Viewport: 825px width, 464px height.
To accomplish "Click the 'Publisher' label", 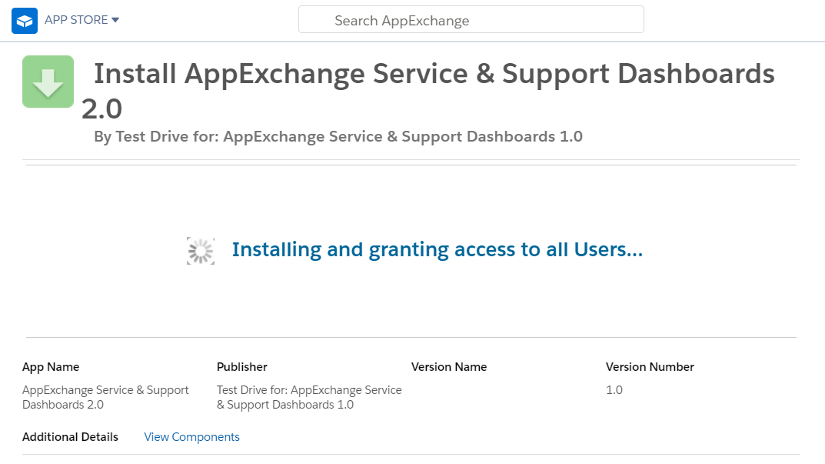I will pos(242,367).
